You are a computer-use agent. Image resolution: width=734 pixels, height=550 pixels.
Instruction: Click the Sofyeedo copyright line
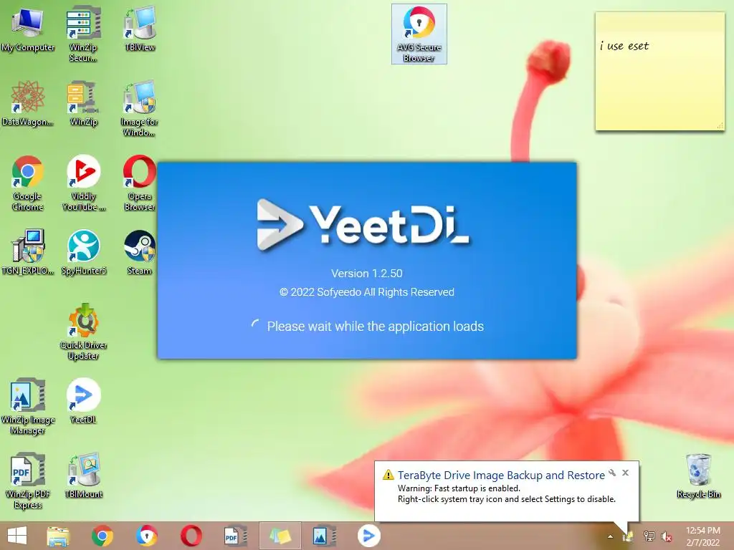point(367,292)
